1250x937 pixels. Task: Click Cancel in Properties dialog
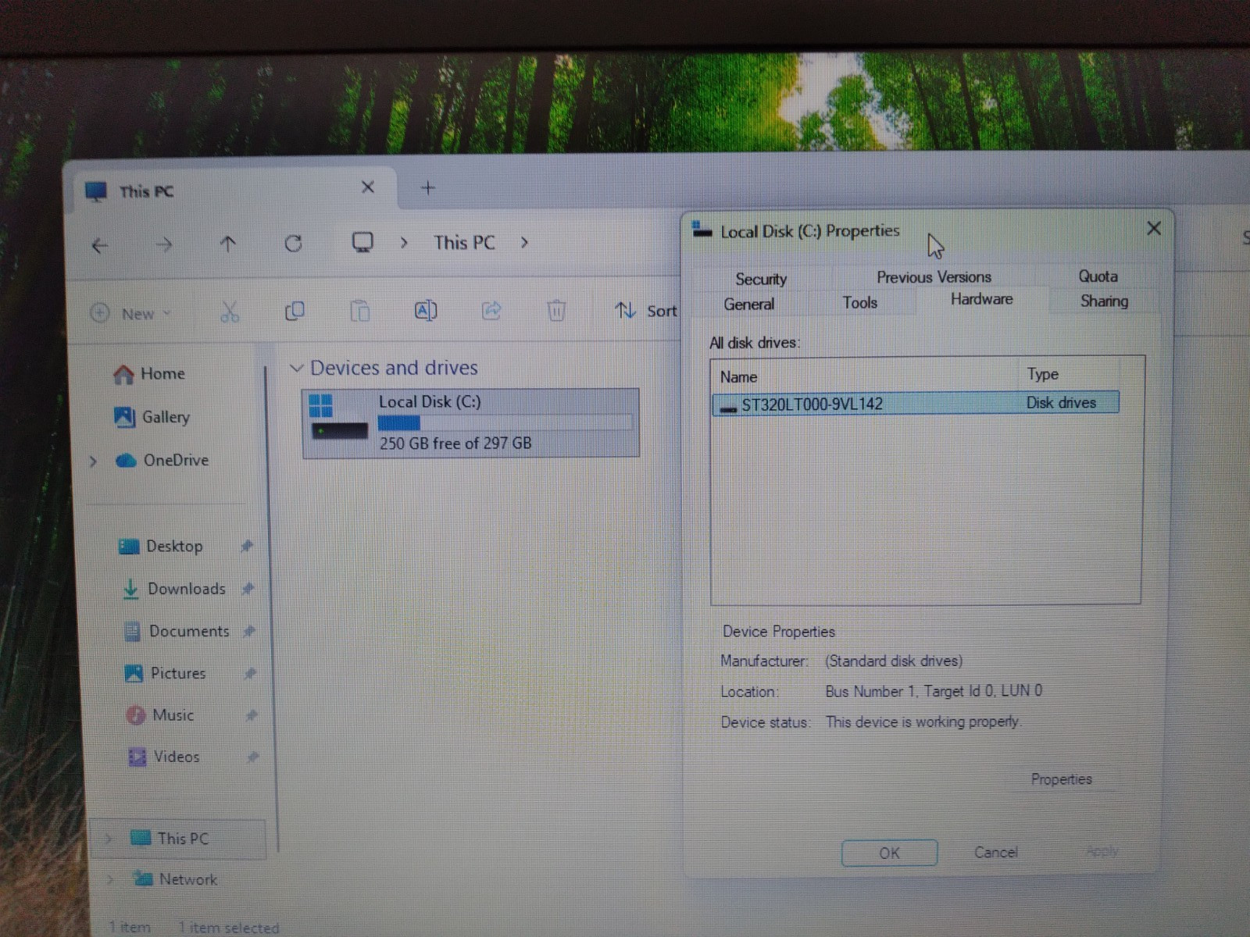click(995, 852)
